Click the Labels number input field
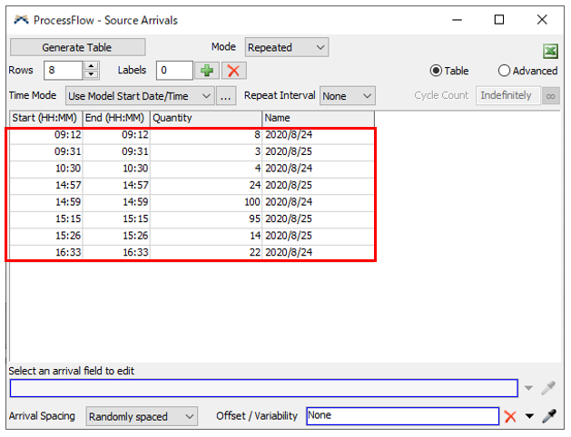 174,71
